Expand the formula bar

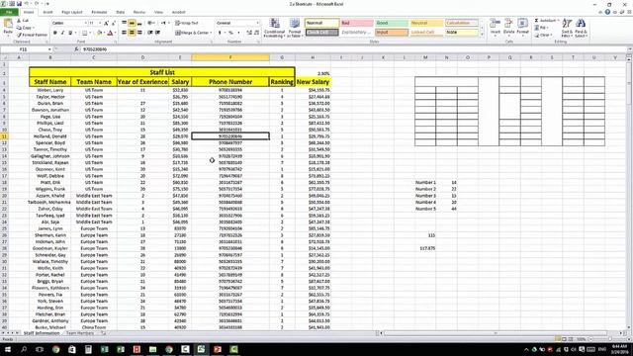[629, 48]
